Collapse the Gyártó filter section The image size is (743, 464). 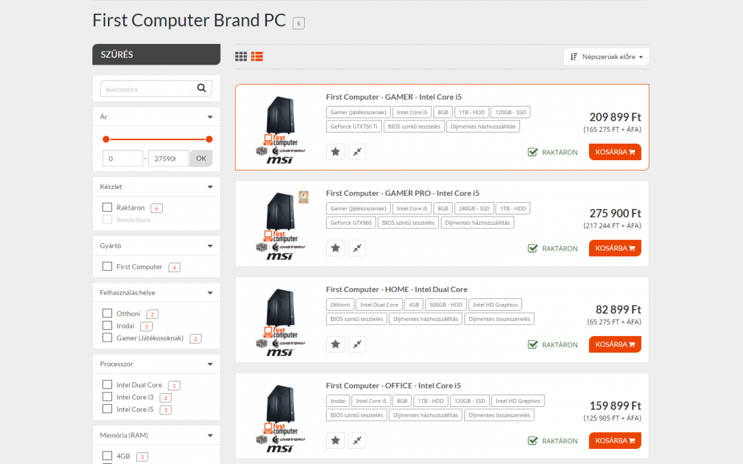click(x=210, y=246)
